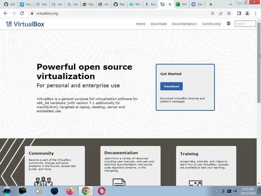261x196 pixels.
Task: Click the Chrome taskbar icon
Action: point(86,191)
